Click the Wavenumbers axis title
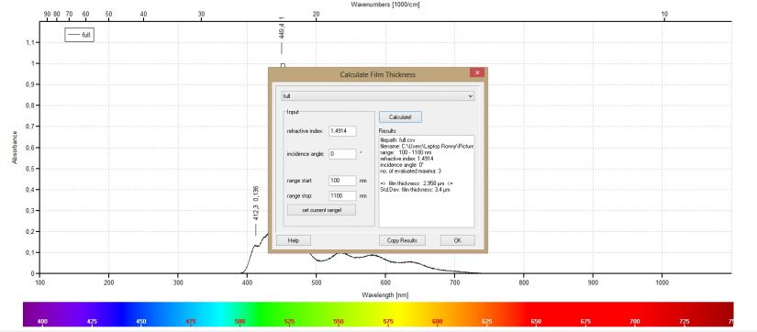 coord(384,5)
